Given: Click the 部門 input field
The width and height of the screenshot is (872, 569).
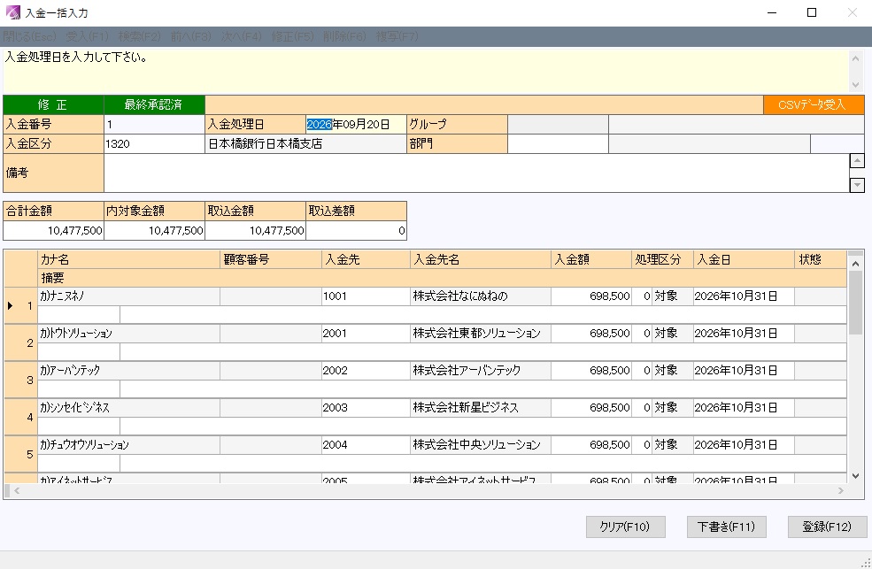Looking at the screenshot, I should coord(558,144).
